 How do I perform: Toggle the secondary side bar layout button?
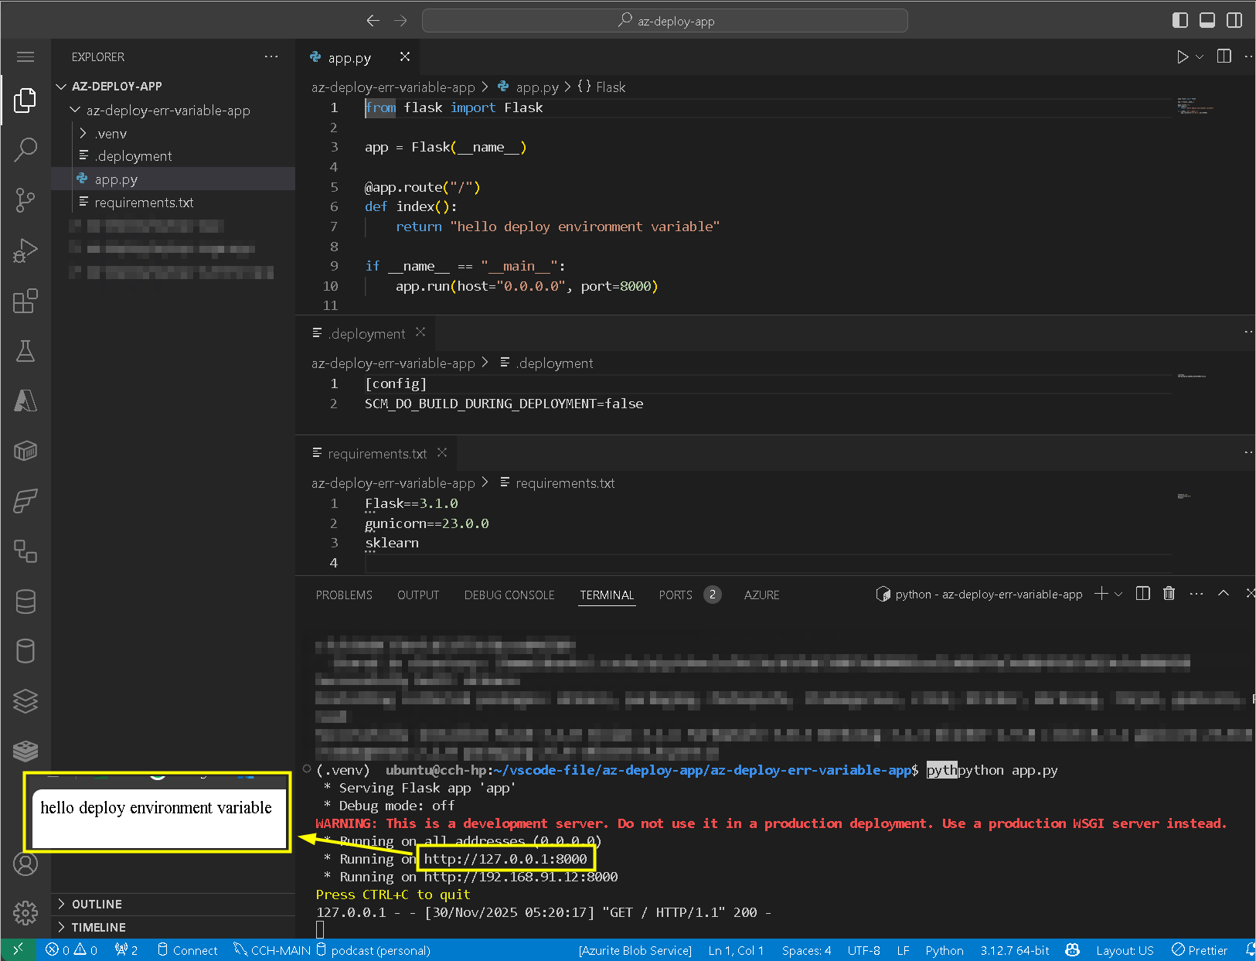[x=1234, y=21]
